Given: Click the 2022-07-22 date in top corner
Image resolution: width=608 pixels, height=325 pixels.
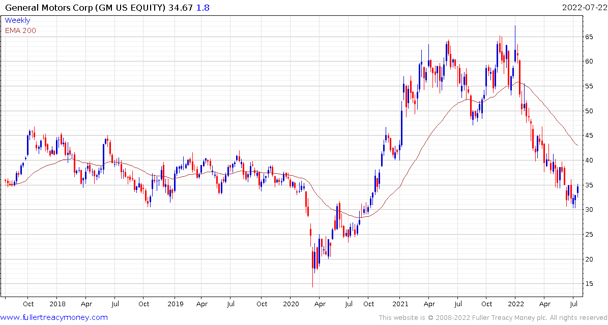Looking at the screenshot, I should (x=583, y=8).
